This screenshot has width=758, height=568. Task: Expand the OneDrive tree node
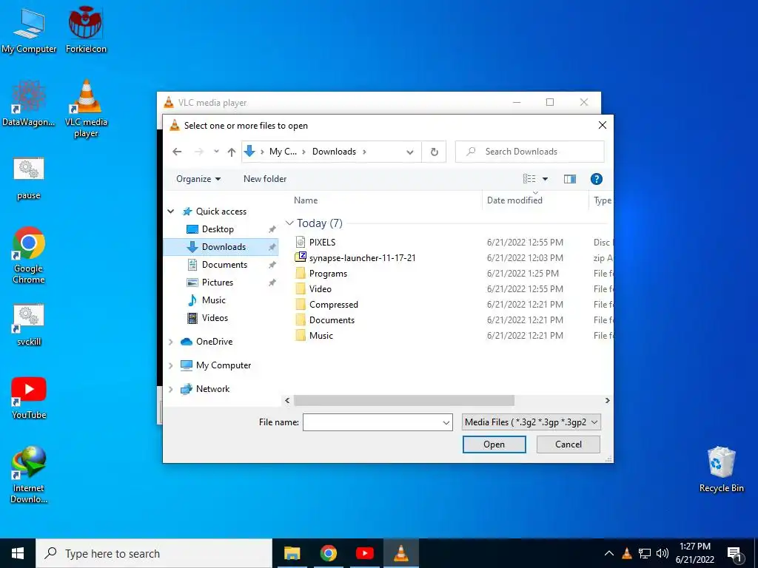pos(171,342)
